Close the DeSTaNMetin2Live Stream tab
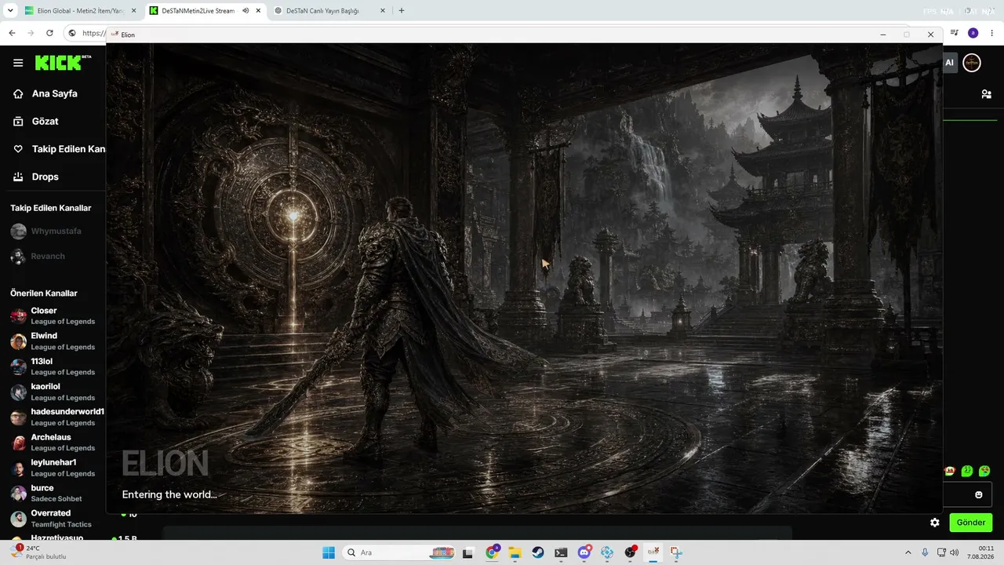 [258, 11]
